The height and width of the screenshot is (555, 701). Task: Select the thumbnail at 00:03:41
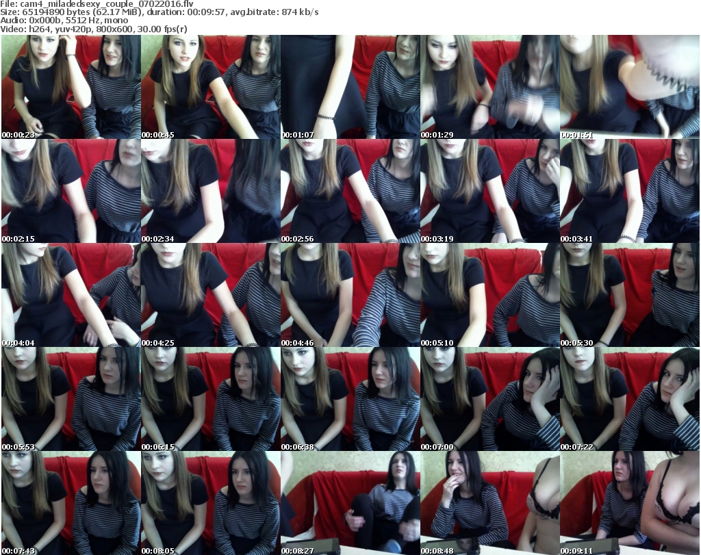(630, 191)
